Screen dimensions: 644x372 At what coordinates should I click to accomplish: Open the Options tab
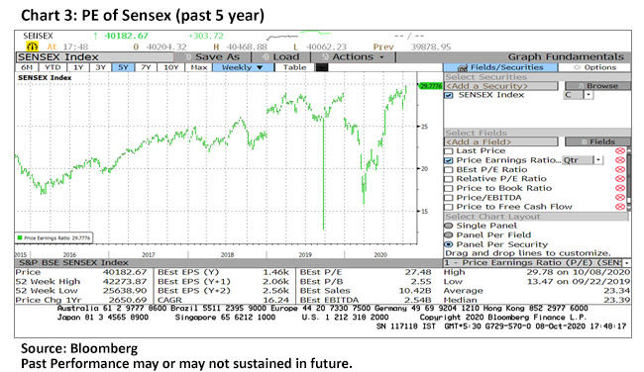click(x=594, y=67)
